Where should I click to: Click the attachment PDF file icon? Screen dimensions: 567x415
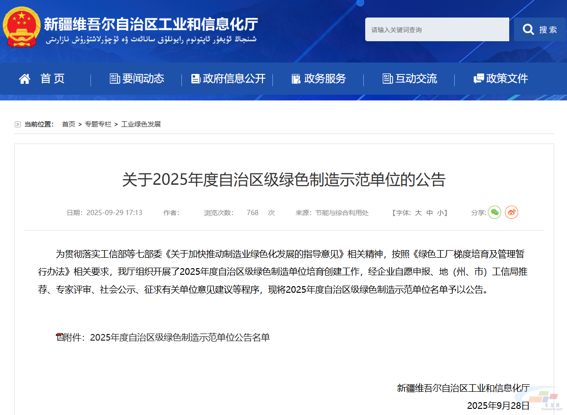(x=60, y=337)
